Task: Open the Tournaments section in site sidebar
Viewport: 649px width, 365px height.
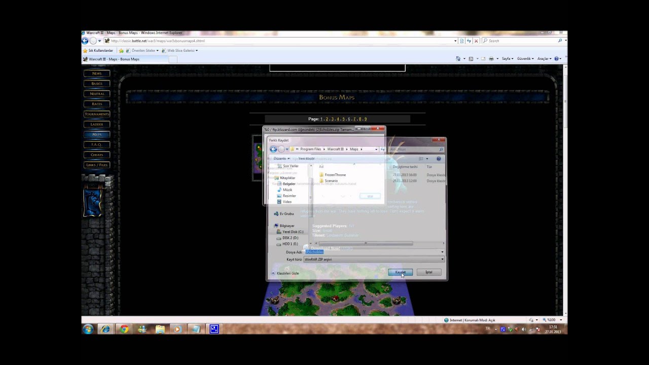Action: coord(97,114)
